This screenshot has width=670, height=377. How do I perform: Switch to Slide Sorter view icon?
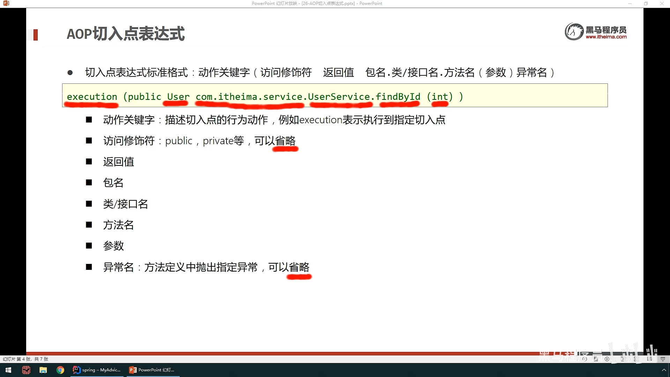(x=636, y=359)
